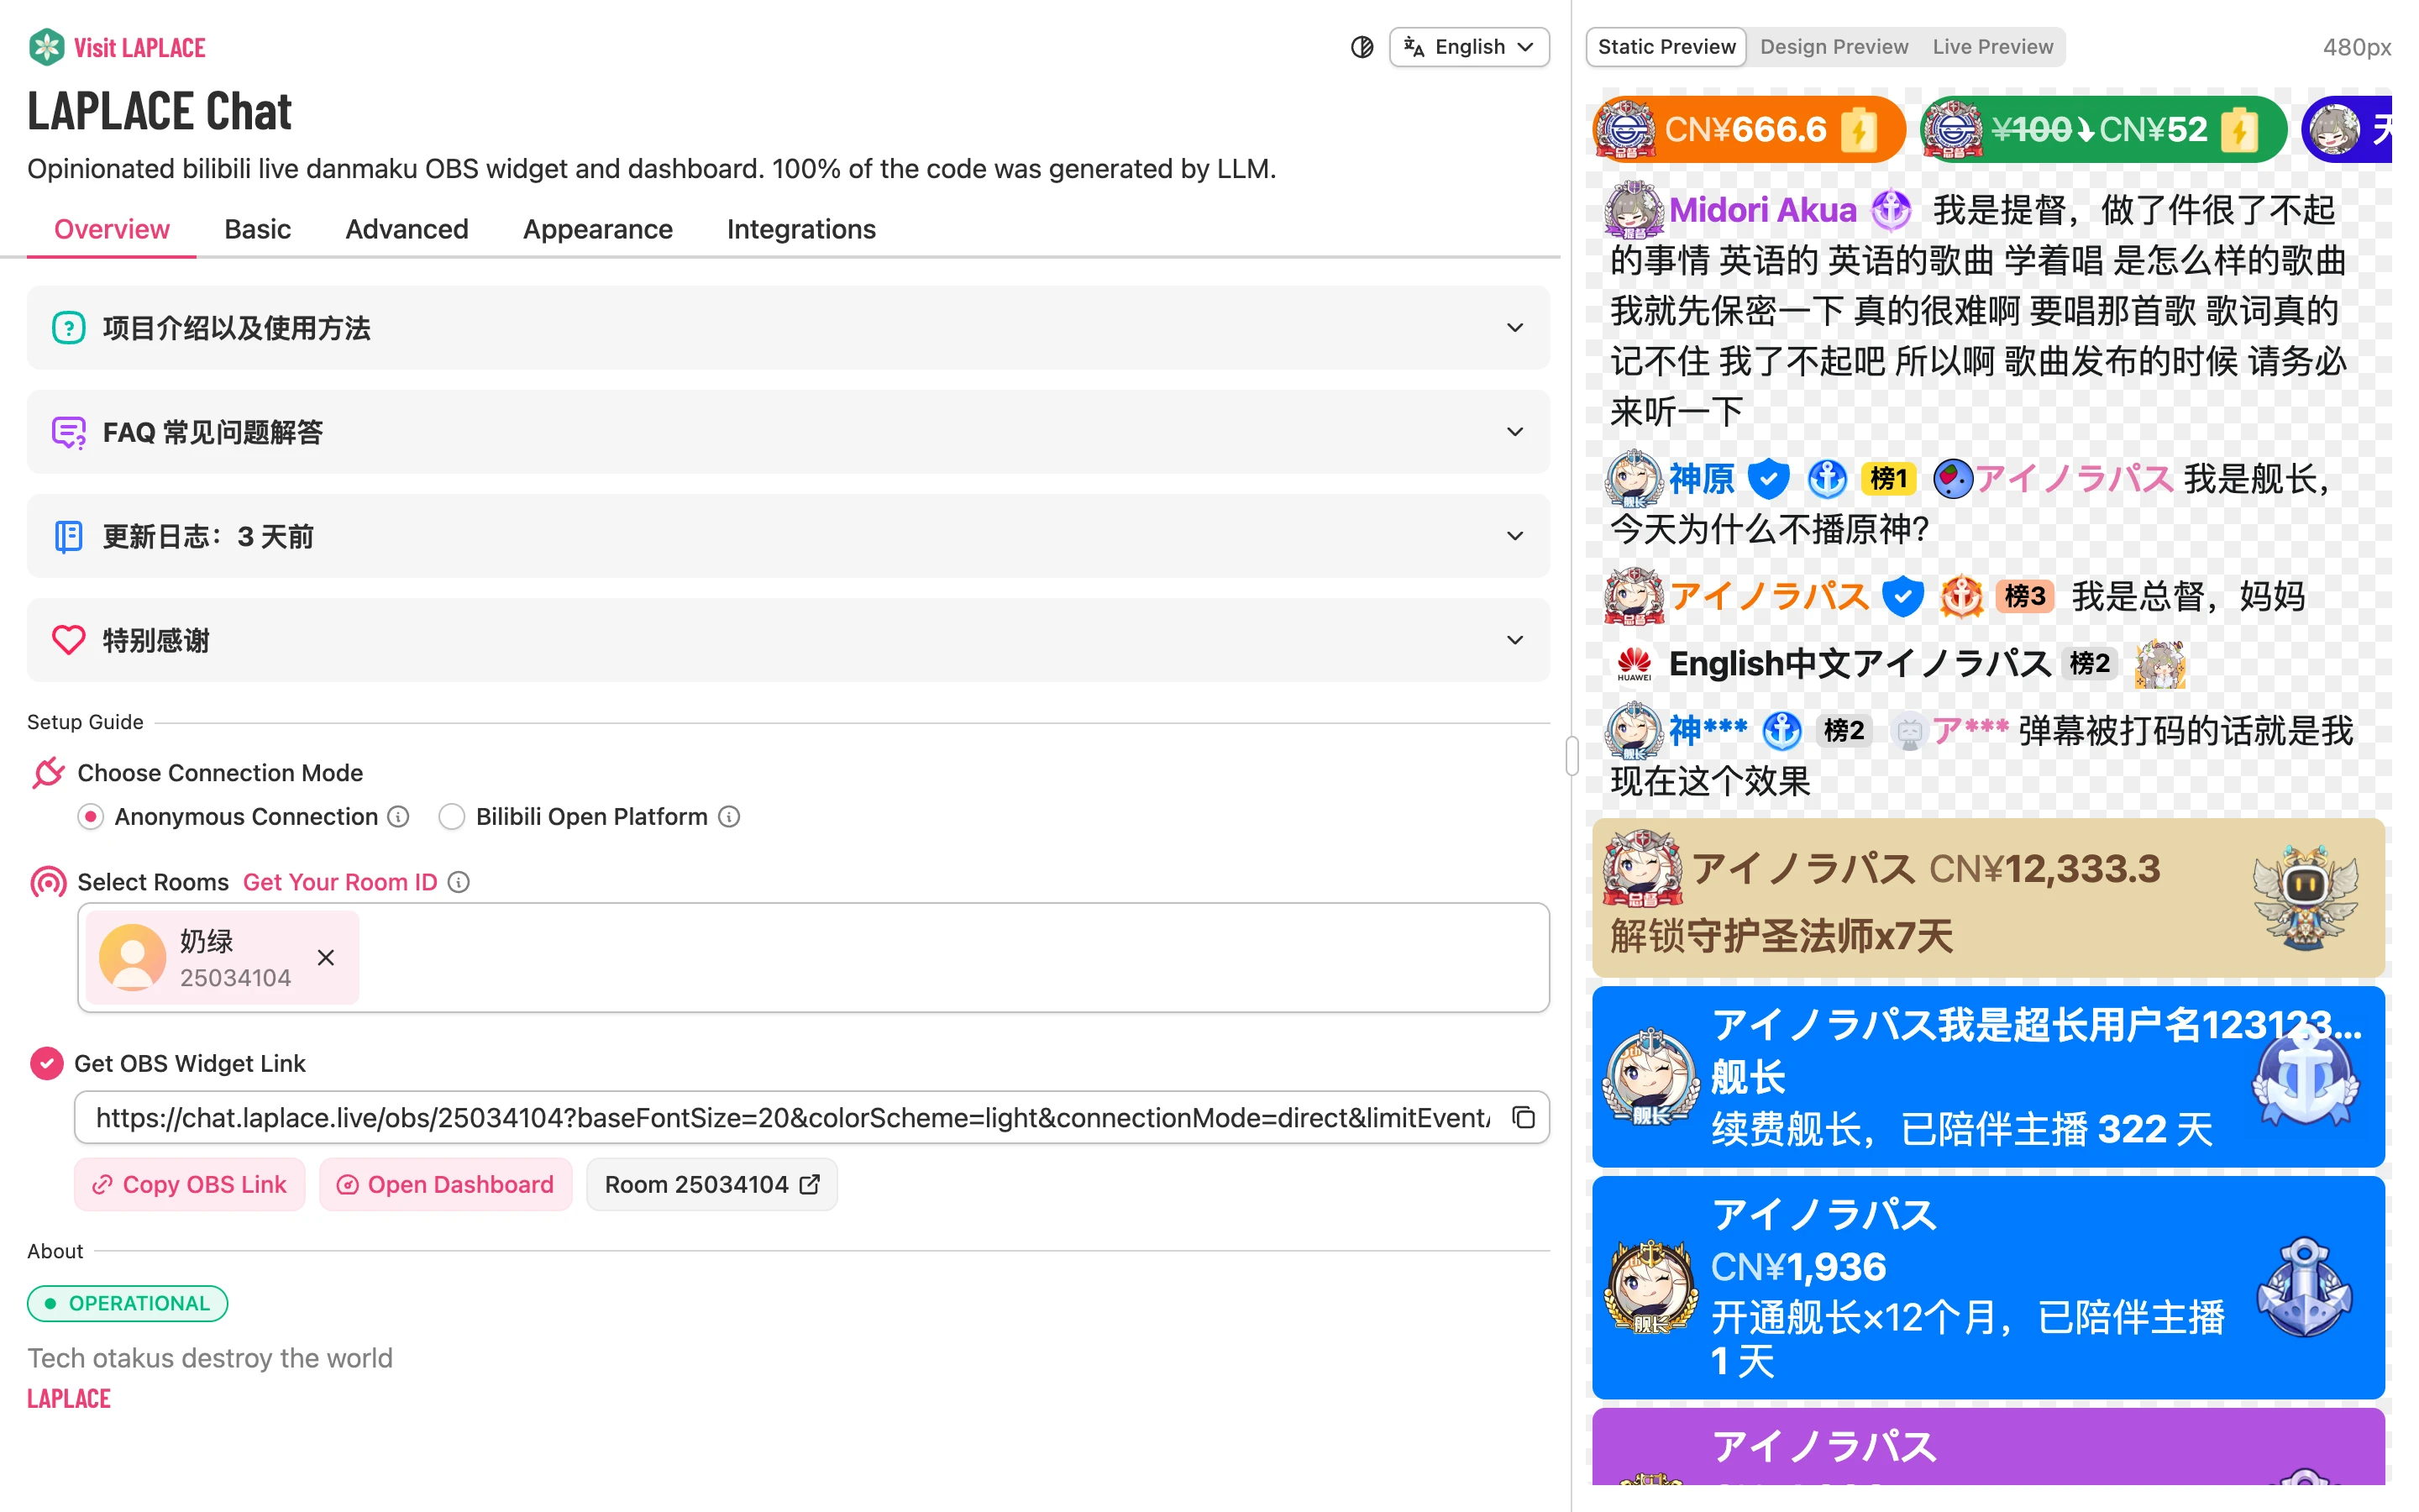Click the heart icon beside 特别感谢

pyautogui.click(x=68, y=640)
